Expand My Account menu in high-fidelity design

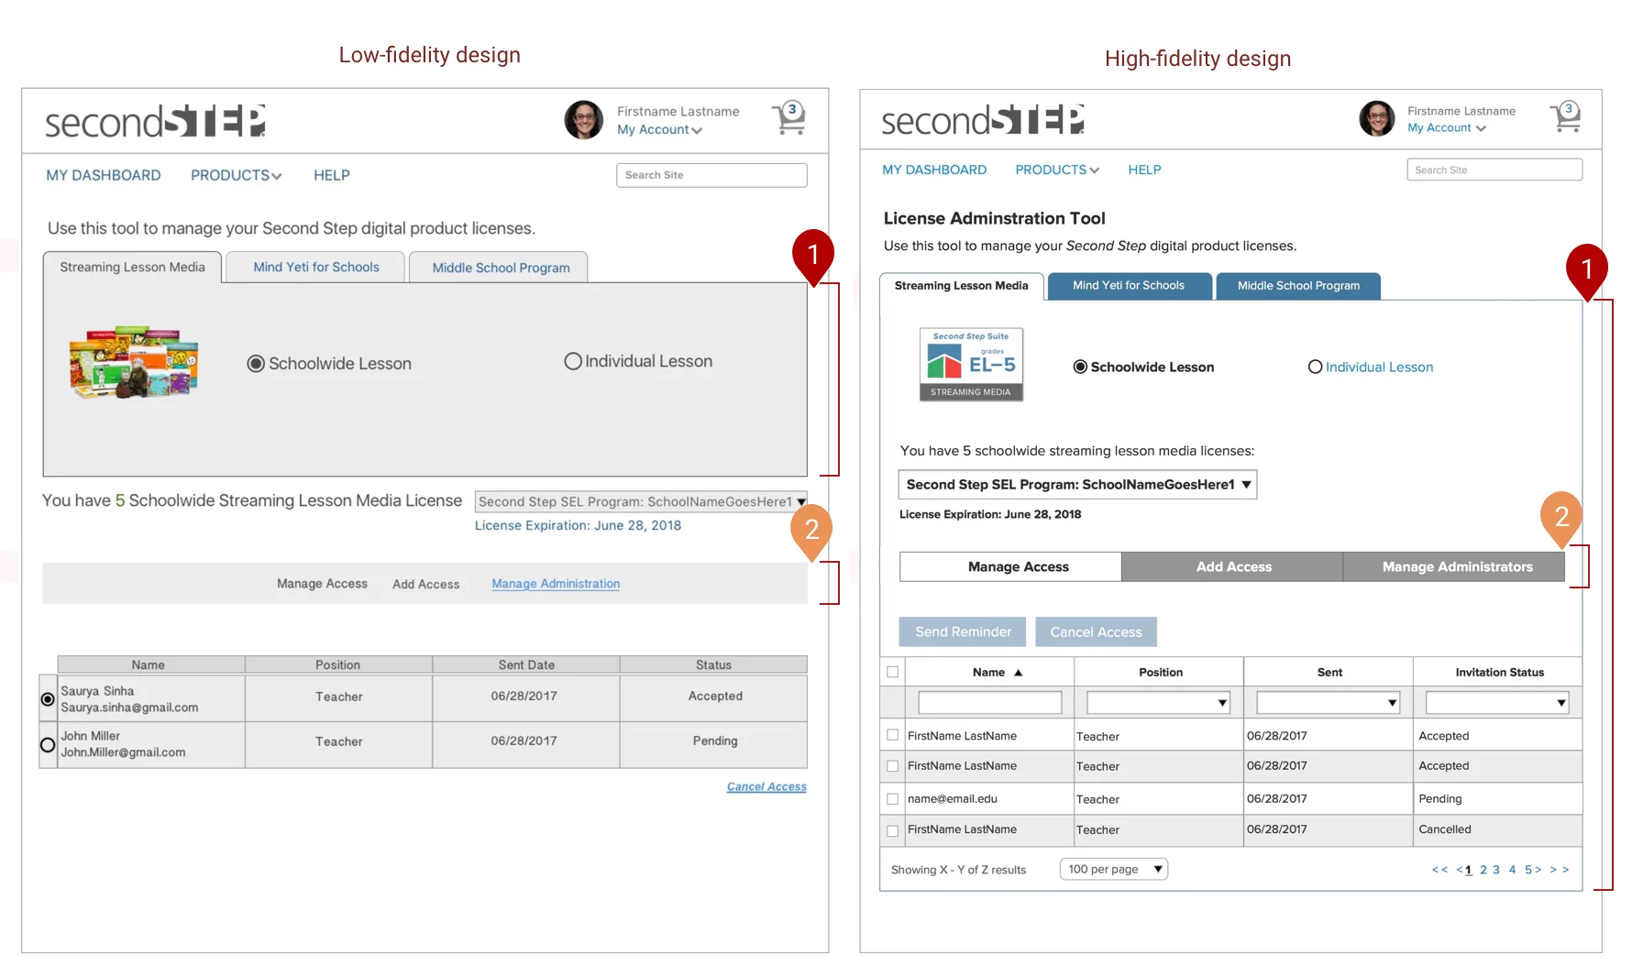coord(1447,128)
